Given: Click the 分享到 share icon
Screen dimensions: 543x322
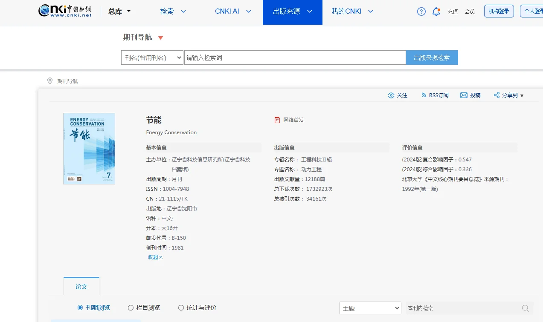Looking at the screenshot, I should coord(497,95).
